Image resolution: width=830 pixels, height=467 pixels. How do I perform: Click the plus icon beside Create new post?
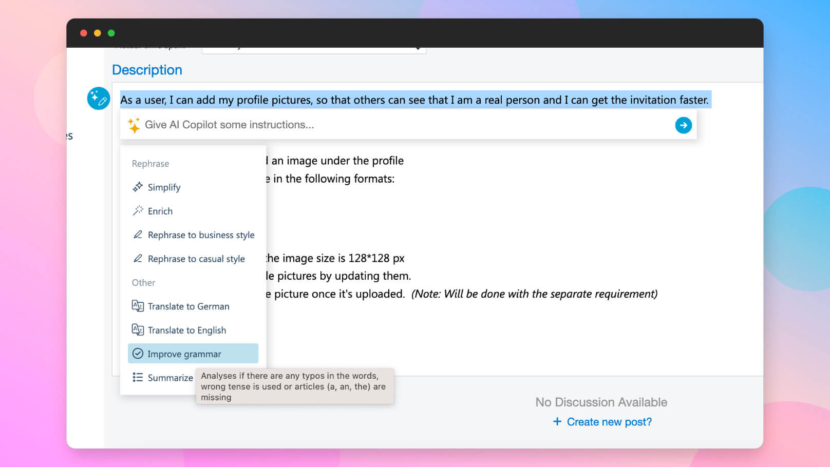557,422
